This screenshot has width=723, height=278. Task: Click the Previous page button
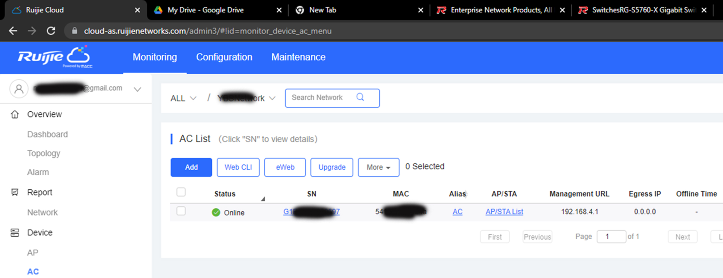click(537, 237)
